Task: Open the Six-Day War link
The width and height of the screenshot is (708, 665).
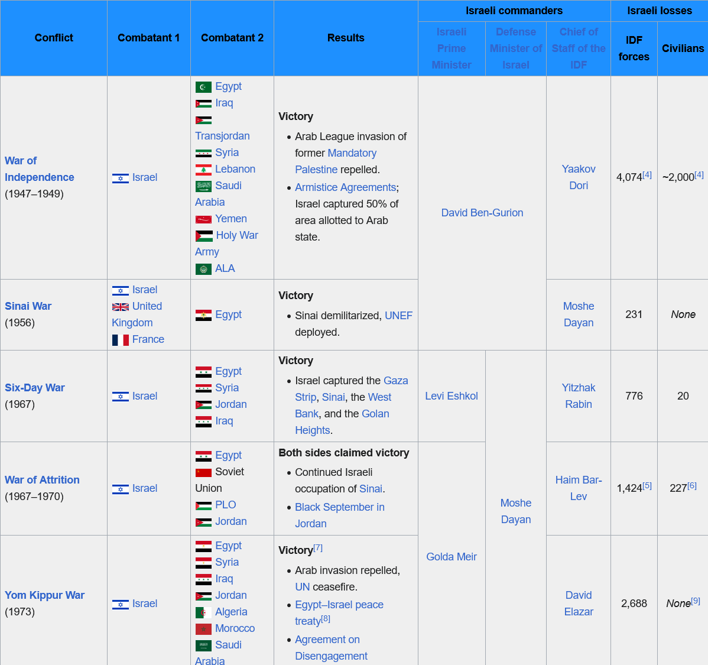Action: tap(35, 388)
